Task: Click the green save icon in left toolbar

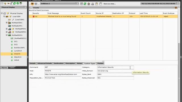Action: (x=21, y=3)
